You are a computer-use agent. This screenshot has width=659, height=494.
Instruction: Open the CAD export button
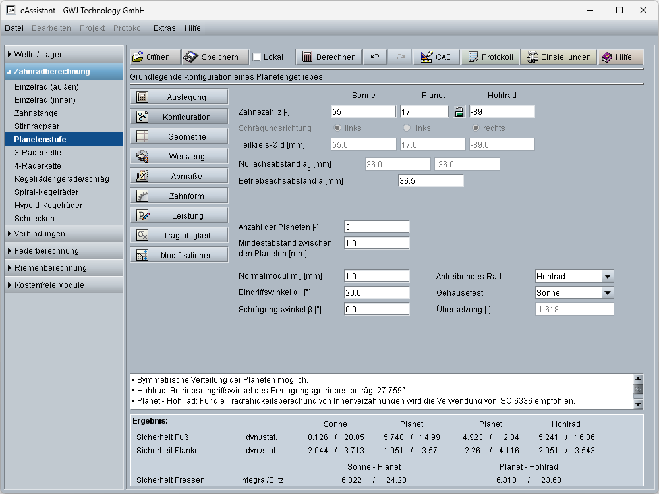[x=436, y=57]
